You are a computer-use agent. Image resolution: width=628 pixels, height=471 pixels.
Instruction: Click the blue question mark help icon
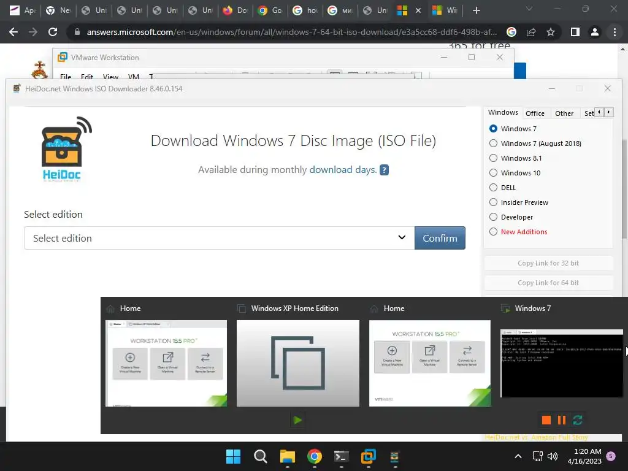pos(384,170)
